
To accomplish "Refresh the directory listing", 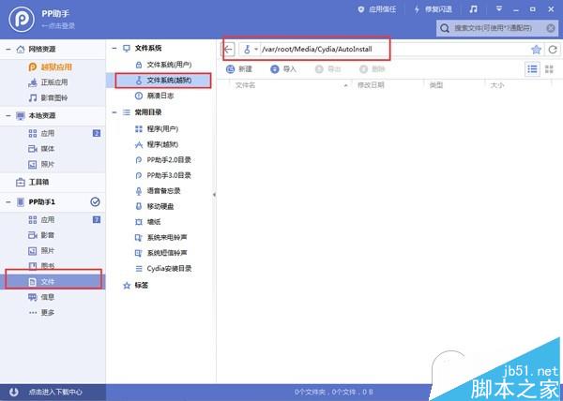I will click(x=553, y=50).
